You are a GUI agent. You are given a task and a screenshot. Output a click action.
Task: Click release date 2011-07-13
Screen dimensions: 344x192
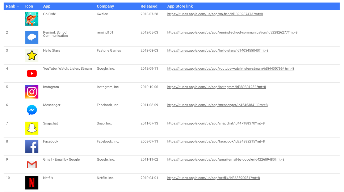(x=149, y=123)
